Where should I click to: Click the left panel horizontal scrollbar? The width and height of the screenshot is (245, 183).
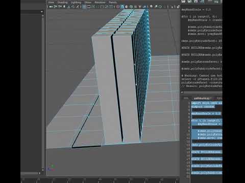30,173
